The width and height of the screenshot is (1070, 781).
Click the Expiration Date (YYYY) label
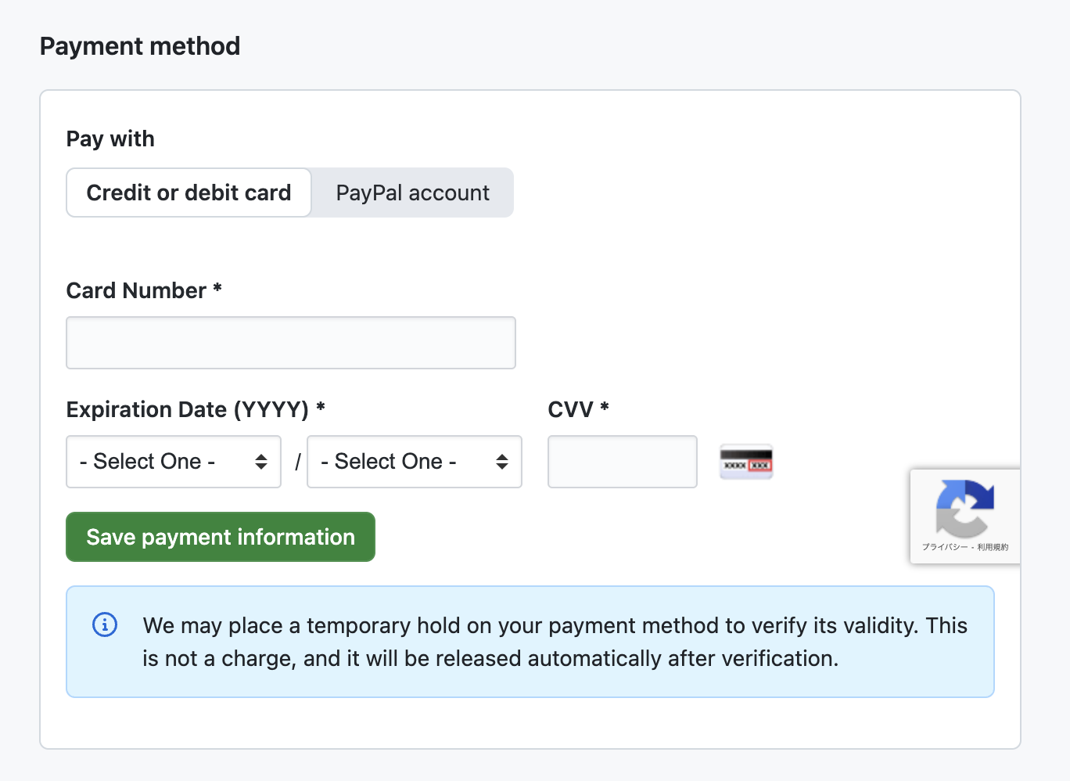(188, 409)
